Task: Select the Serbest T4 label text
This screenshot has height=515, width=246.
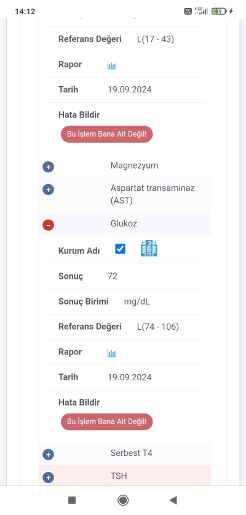Action: pos(132,453)
